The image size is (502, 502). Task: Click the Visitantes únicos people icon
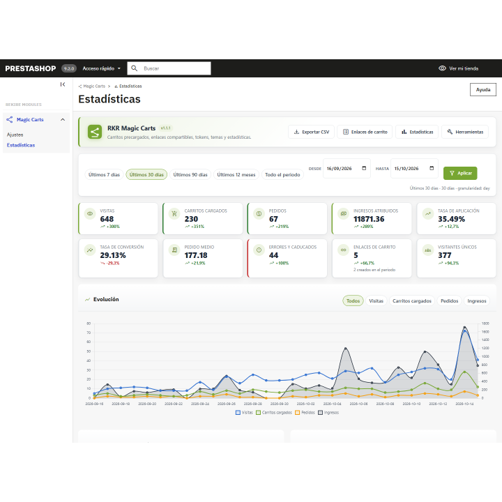coord(428,250)
